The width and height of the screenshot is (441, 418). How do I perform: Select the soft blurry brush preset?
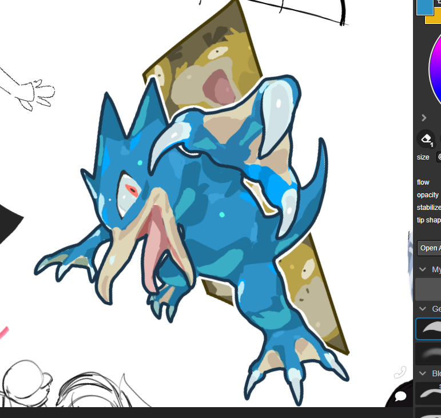click(x=428, y=353)
